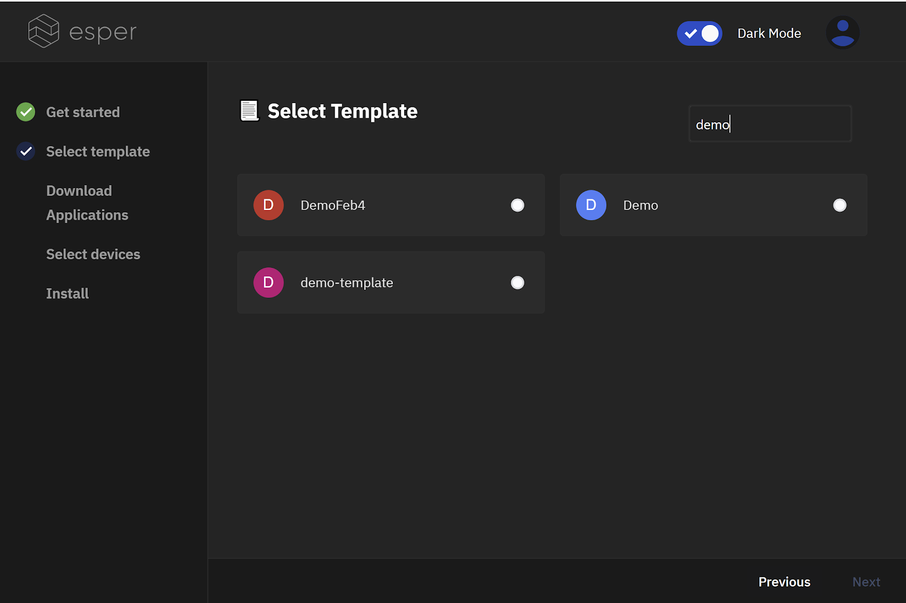This screenshot has width=906, height=603.
Task: Switch to the Select devices step
Action: click(93, 254)
